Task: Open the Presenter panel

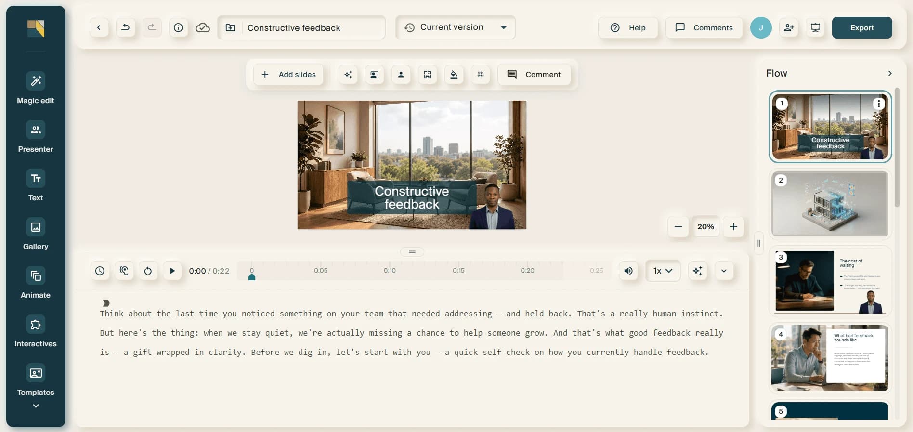Action: (x=36, y=137)
